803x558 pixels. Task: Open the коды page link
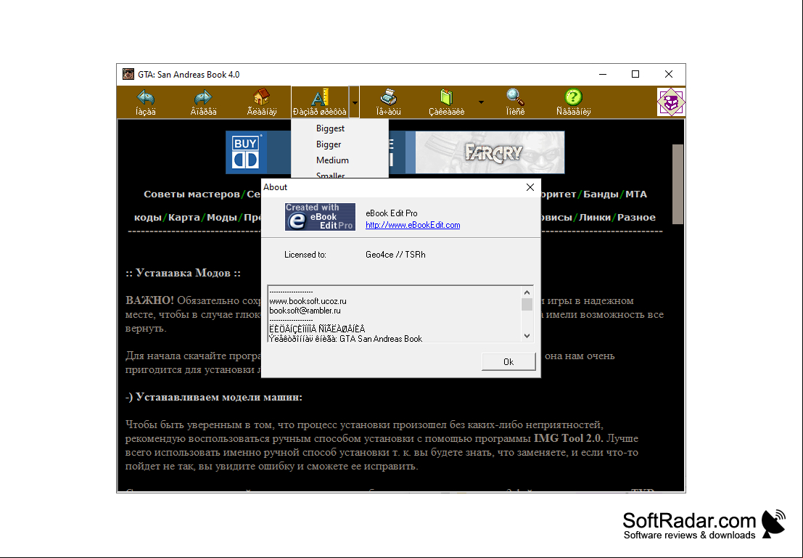(x=148, y=217)
